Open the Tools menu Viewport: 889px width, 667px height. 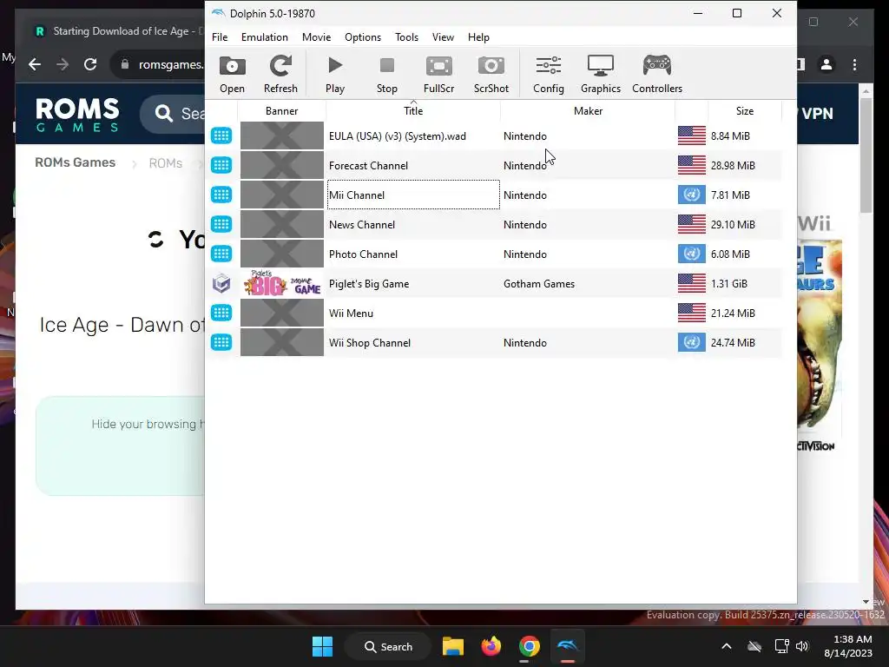coord(406,36)
